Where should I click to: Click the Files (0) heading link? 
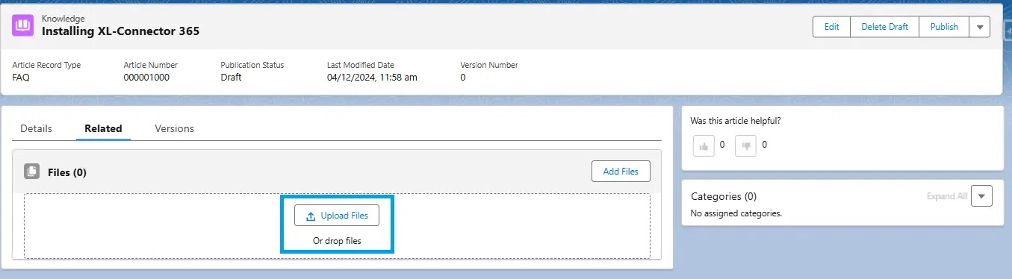click(67, 172)
